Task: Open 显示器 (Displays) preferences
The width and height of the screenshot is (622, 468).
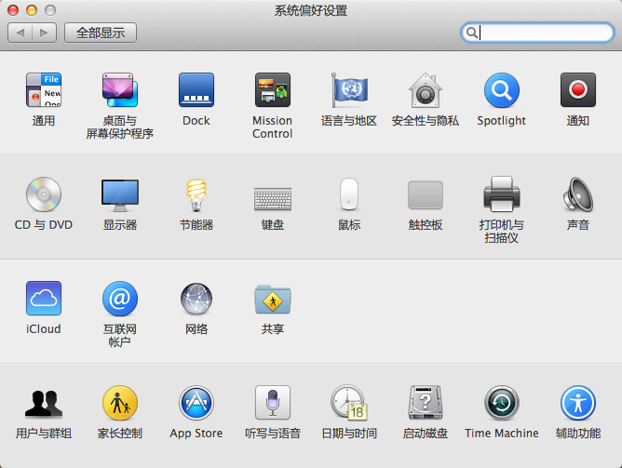Action: [120, 195]
